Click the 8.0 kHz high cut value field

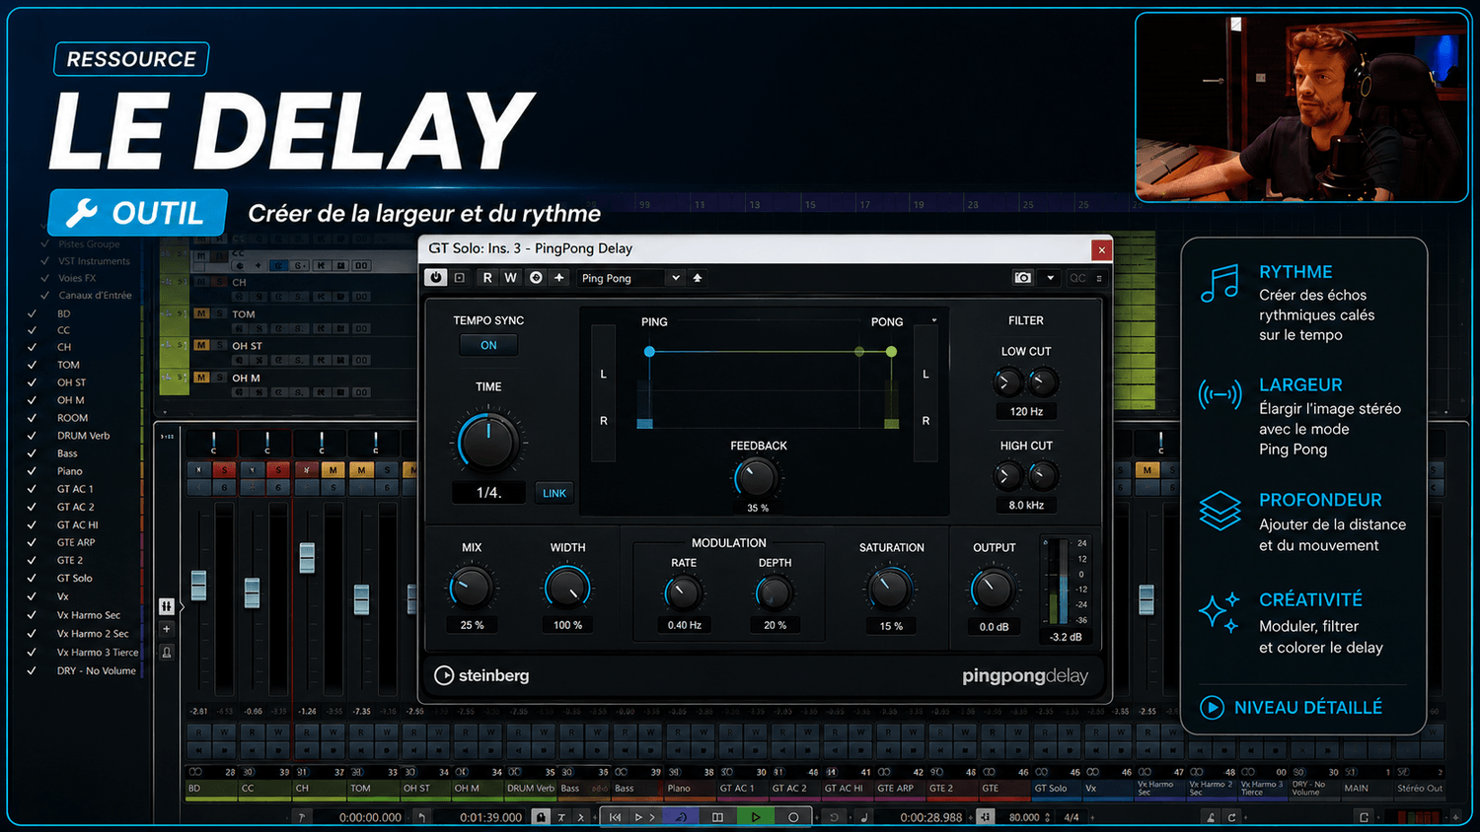pyautogui.click(x=1026, y=505)
